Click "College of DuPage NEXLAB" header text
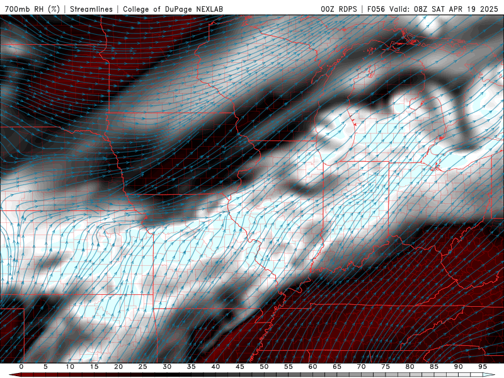Screen dimensions: 504x378 point(173,9)
